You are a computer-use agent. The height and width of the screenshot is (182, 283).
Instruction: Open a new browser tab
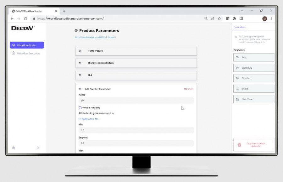64,11
